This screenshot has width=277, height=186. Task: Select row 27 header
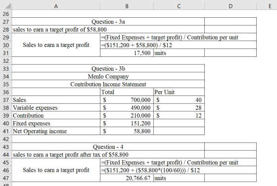coord(6,22)
